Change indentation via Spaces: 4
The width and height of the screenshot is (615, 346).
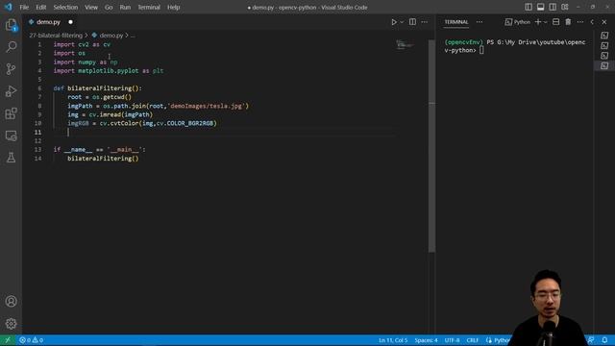426,340
